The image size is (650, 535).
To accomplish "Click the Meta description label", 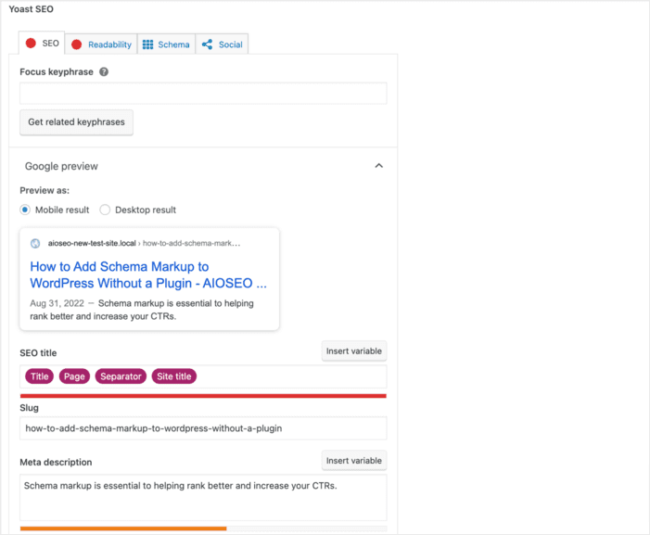I will click(56, 462).
